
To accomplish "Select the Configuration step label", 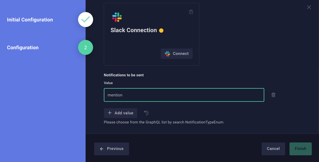I will (x=23, y=47).
